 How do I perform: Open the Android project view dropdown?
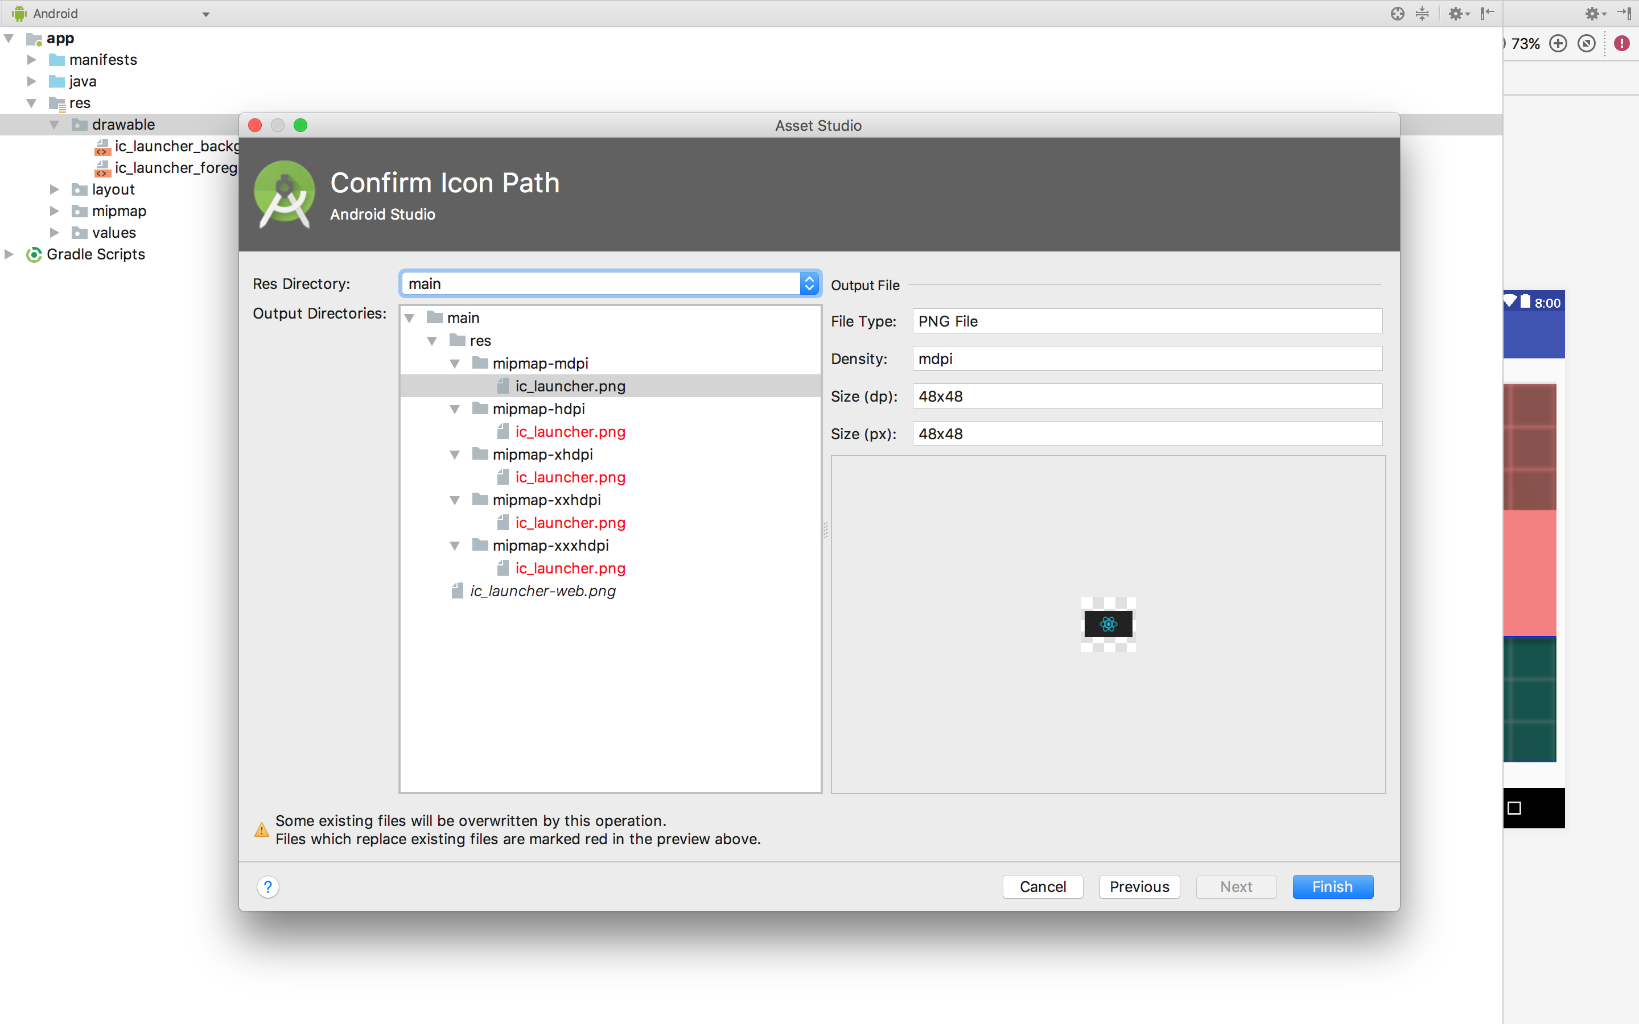click(205, 14)
